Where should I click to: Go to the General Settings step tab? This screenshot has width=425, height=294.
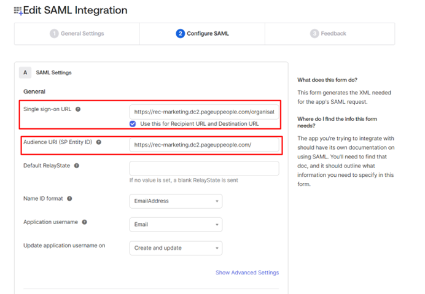tap(77, 34)
